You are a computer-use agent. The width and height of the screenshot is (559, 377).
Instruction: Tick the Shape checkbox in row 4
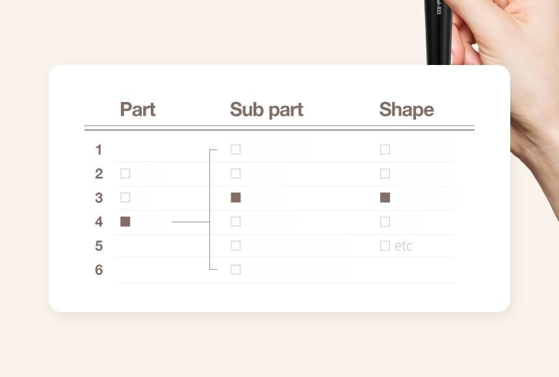pyautogui.click(x=385, y=222)
